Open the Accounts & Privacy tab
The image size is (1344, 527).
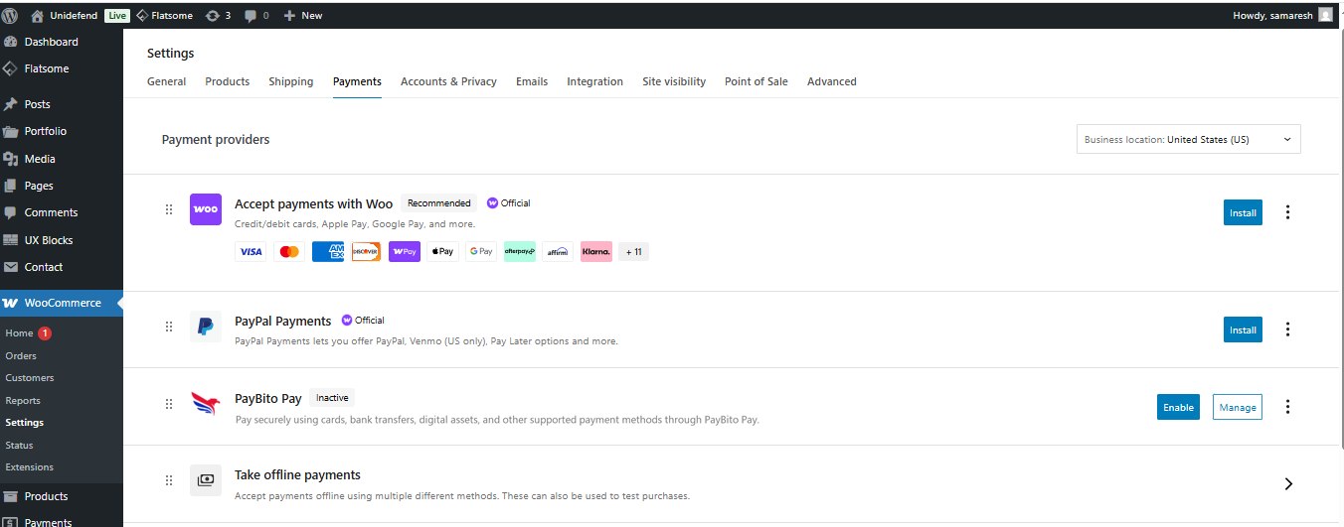[x=448, y=81]
